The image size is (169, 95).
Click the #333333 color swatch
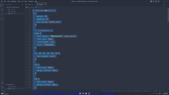click(45, 45)
